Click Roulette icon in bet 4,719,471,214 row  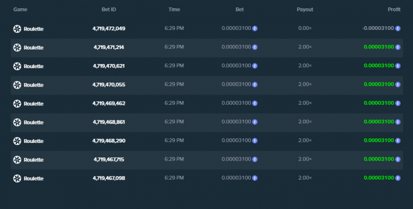click(x=17, y=47)
